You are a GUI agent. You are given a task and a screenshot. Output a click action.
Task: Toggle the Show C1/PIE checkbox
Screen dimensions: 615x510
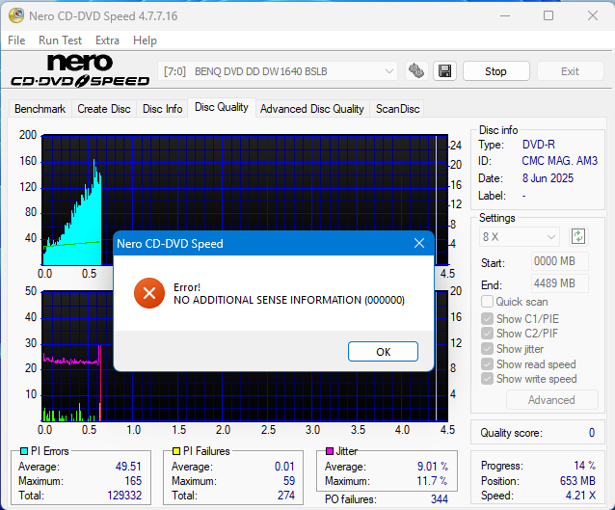tap(488, 318)
